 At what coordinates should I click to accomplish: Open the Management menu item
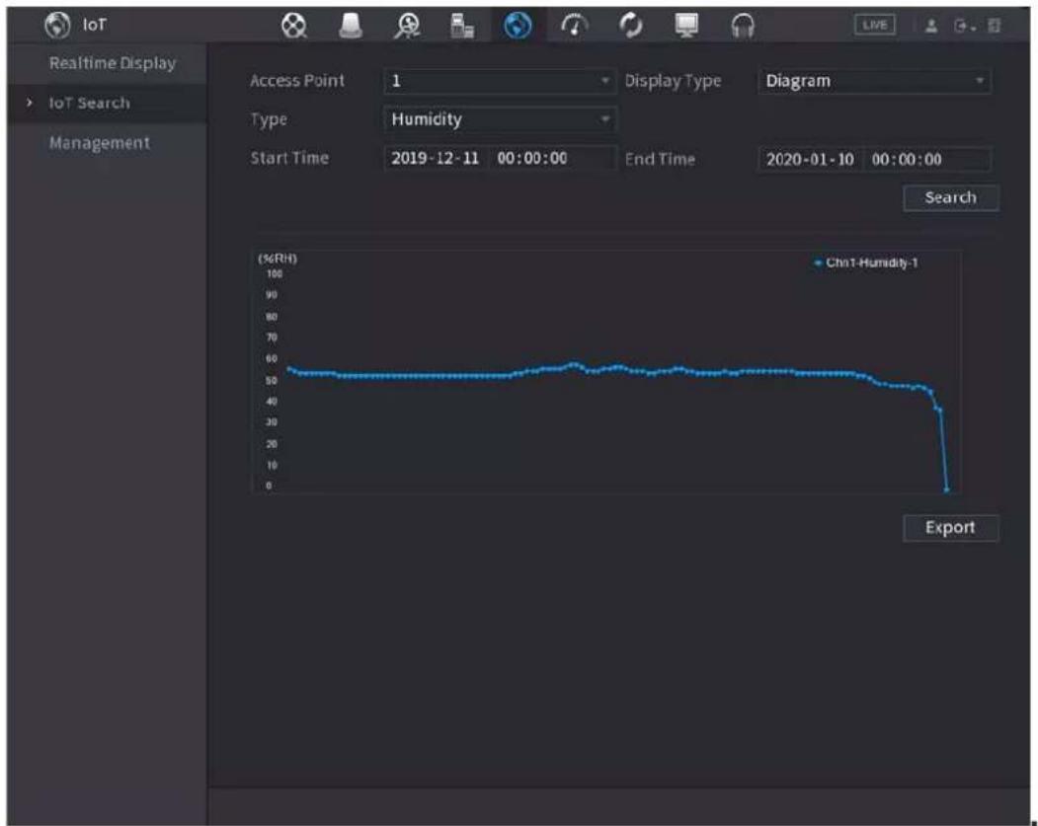tap(100, 143)
